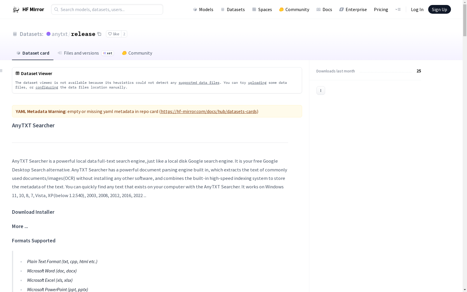Click the heart like button
Screen dimensions: 467x292
(x=114, y=34)
